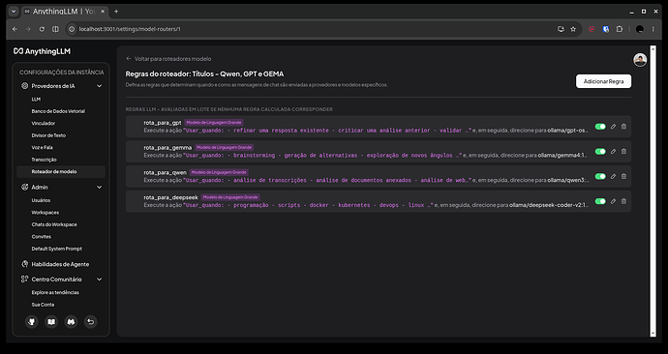Click the back arrow icon in sidebar footer
668x354 pixels.
(x=90, y=322)
